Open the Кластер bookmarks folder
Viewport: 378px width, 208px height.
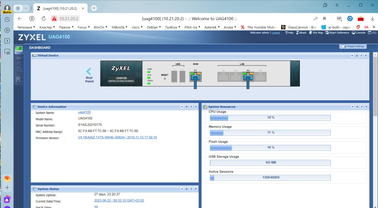coord(48,27)
